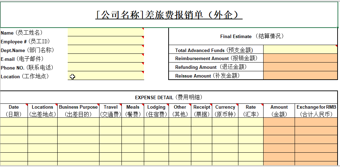Click the EXPENSE DETAIL (费用明细) header
Screen dimensions: 340x167
coord(169,97)
